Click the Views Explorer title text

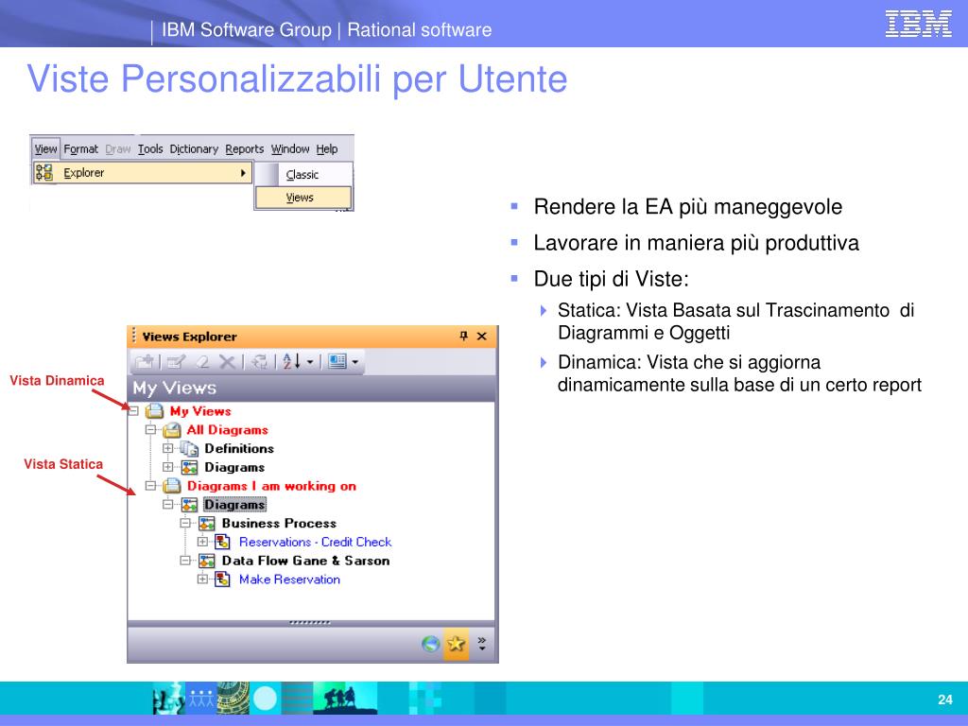[x=189, y=337]
